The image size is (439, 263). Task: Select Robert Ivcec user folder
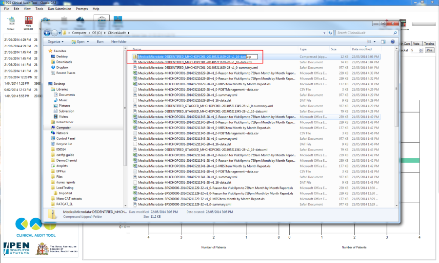point(62,122)
